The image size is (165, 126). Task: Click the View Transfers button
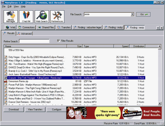point(35,110)
